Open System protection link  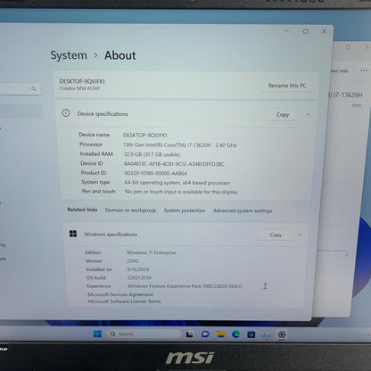click(185, 210)
